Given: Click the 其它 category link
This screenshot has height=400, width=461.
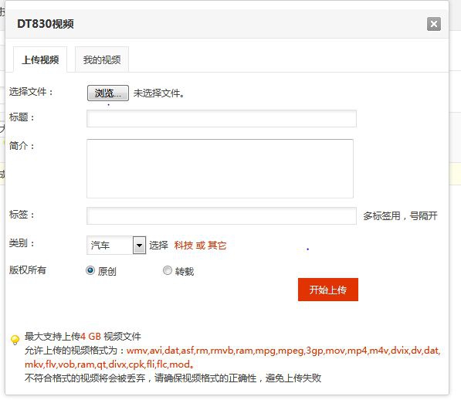Looking at the screenshot, I should [217, 245].
